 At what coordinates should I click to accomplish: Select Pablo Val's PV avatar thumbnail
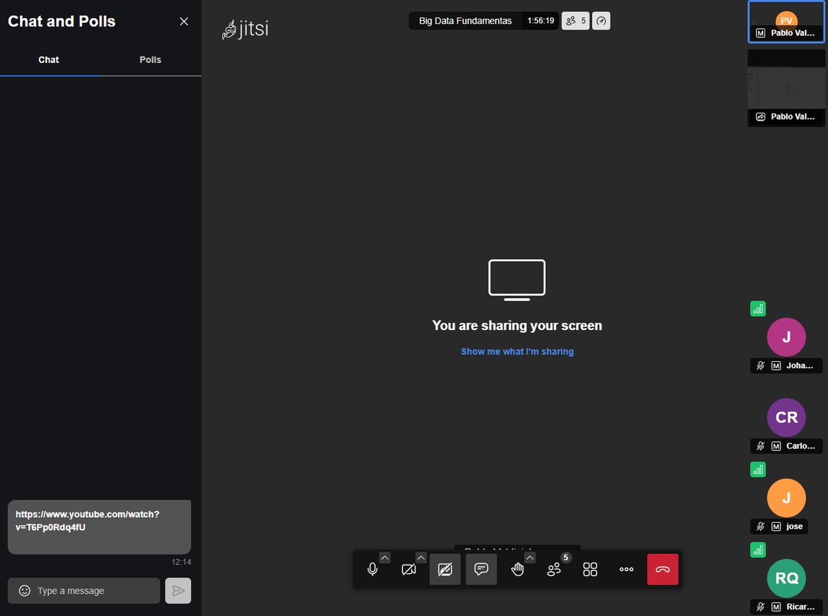pyautogui.click(x=787, y=21)
